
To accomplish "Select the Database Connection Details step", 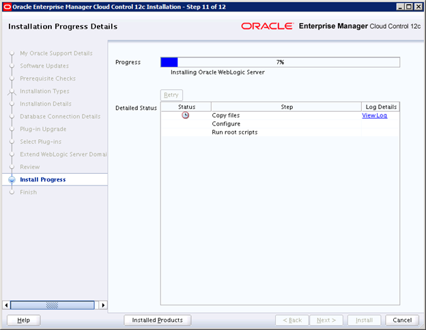I will click(60, 117).
